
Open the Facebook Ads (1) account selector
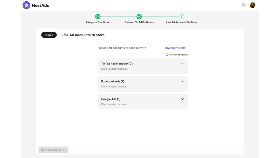tap(143, 84)
